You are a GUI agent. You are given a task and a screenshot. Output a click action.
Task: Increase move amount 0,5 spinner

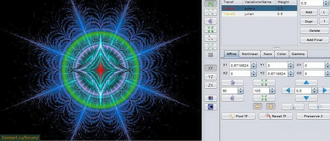click(315, 89)
